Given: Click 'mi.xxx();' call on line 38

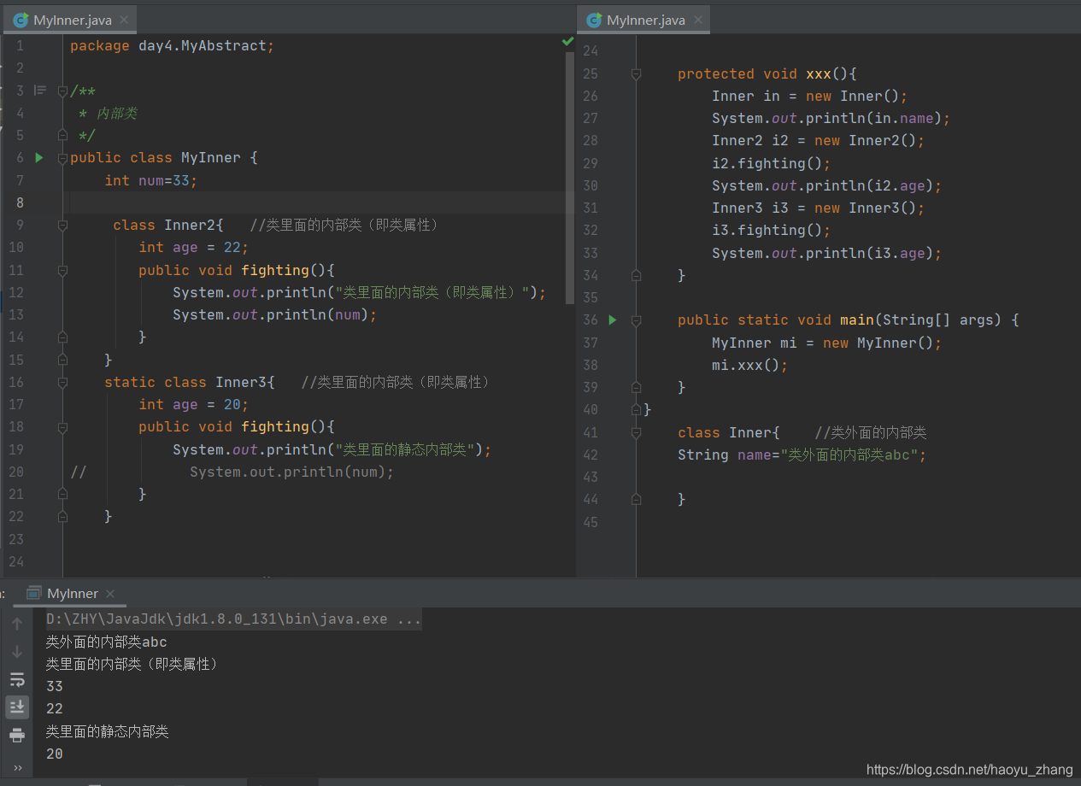Looking at the screenshot, I should [749, 365].
